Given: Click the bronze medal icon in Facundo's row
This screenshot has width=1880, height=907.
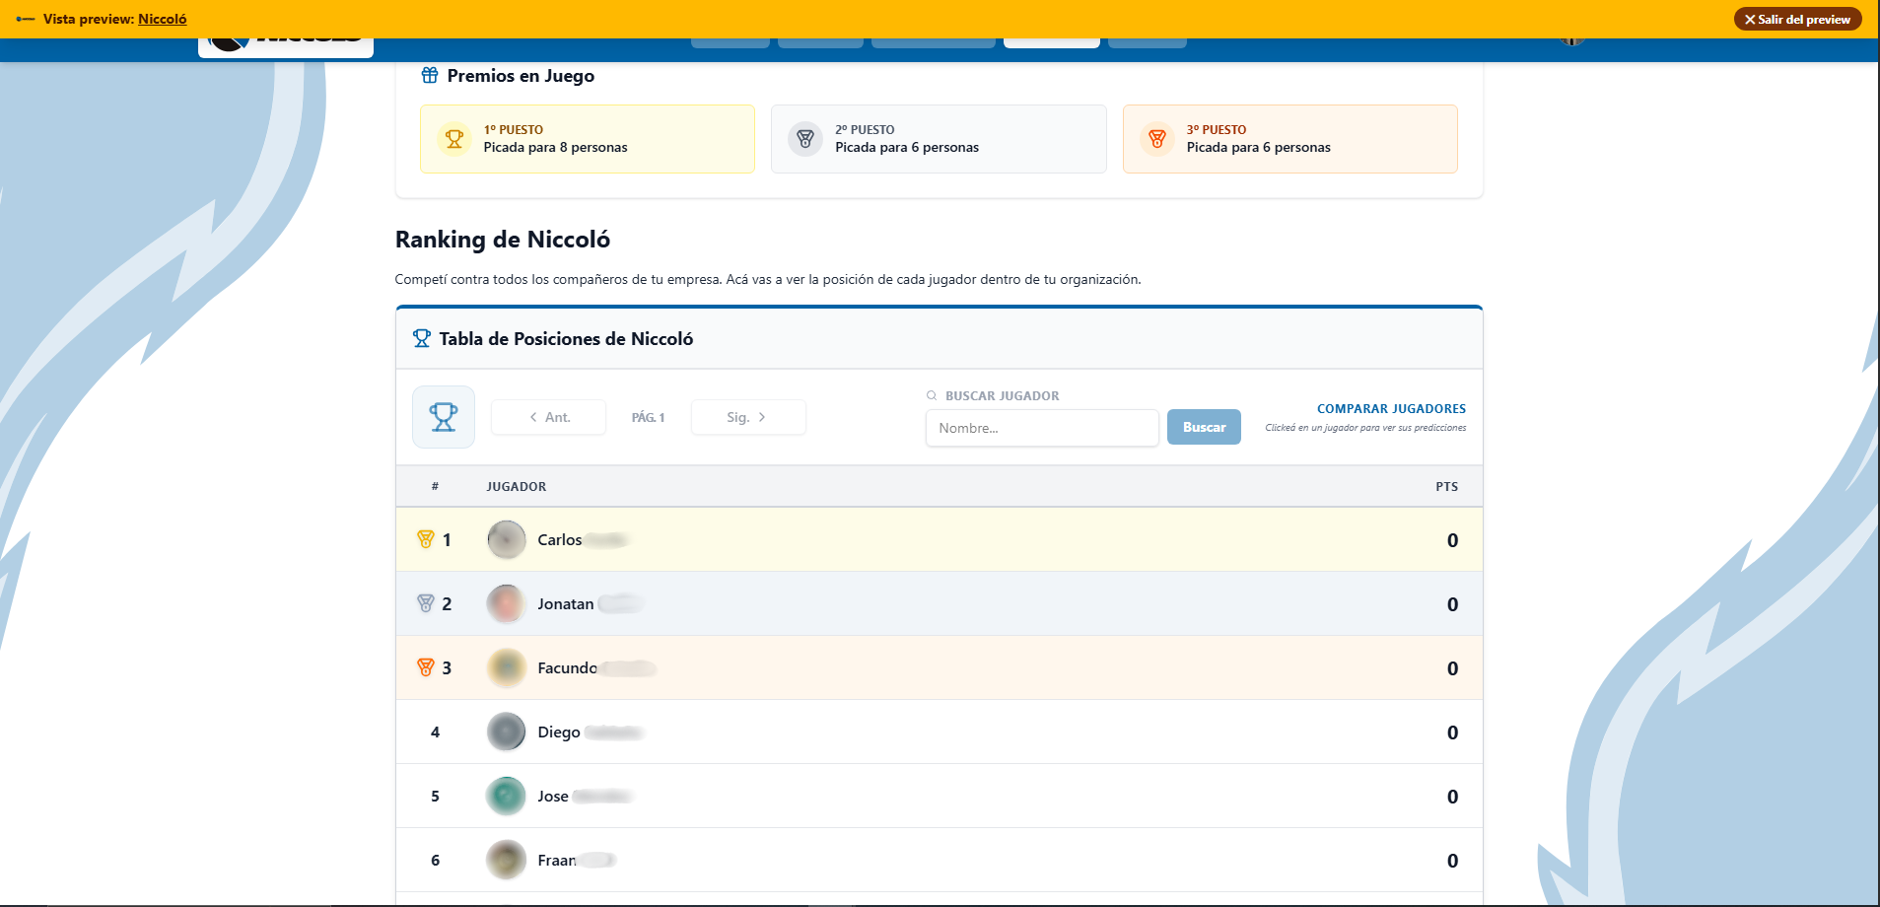Looking at the screenshot, I should pos(426,667).
